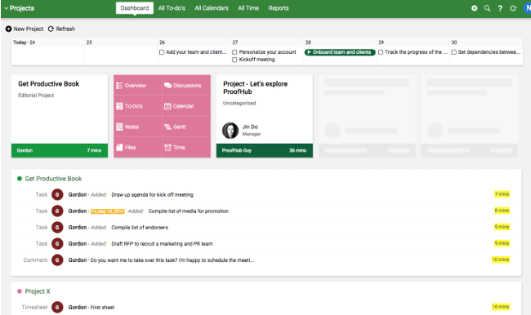Click Jin Do manager profile photo
This screenshot has height=315, width=531.
(230, 131)
